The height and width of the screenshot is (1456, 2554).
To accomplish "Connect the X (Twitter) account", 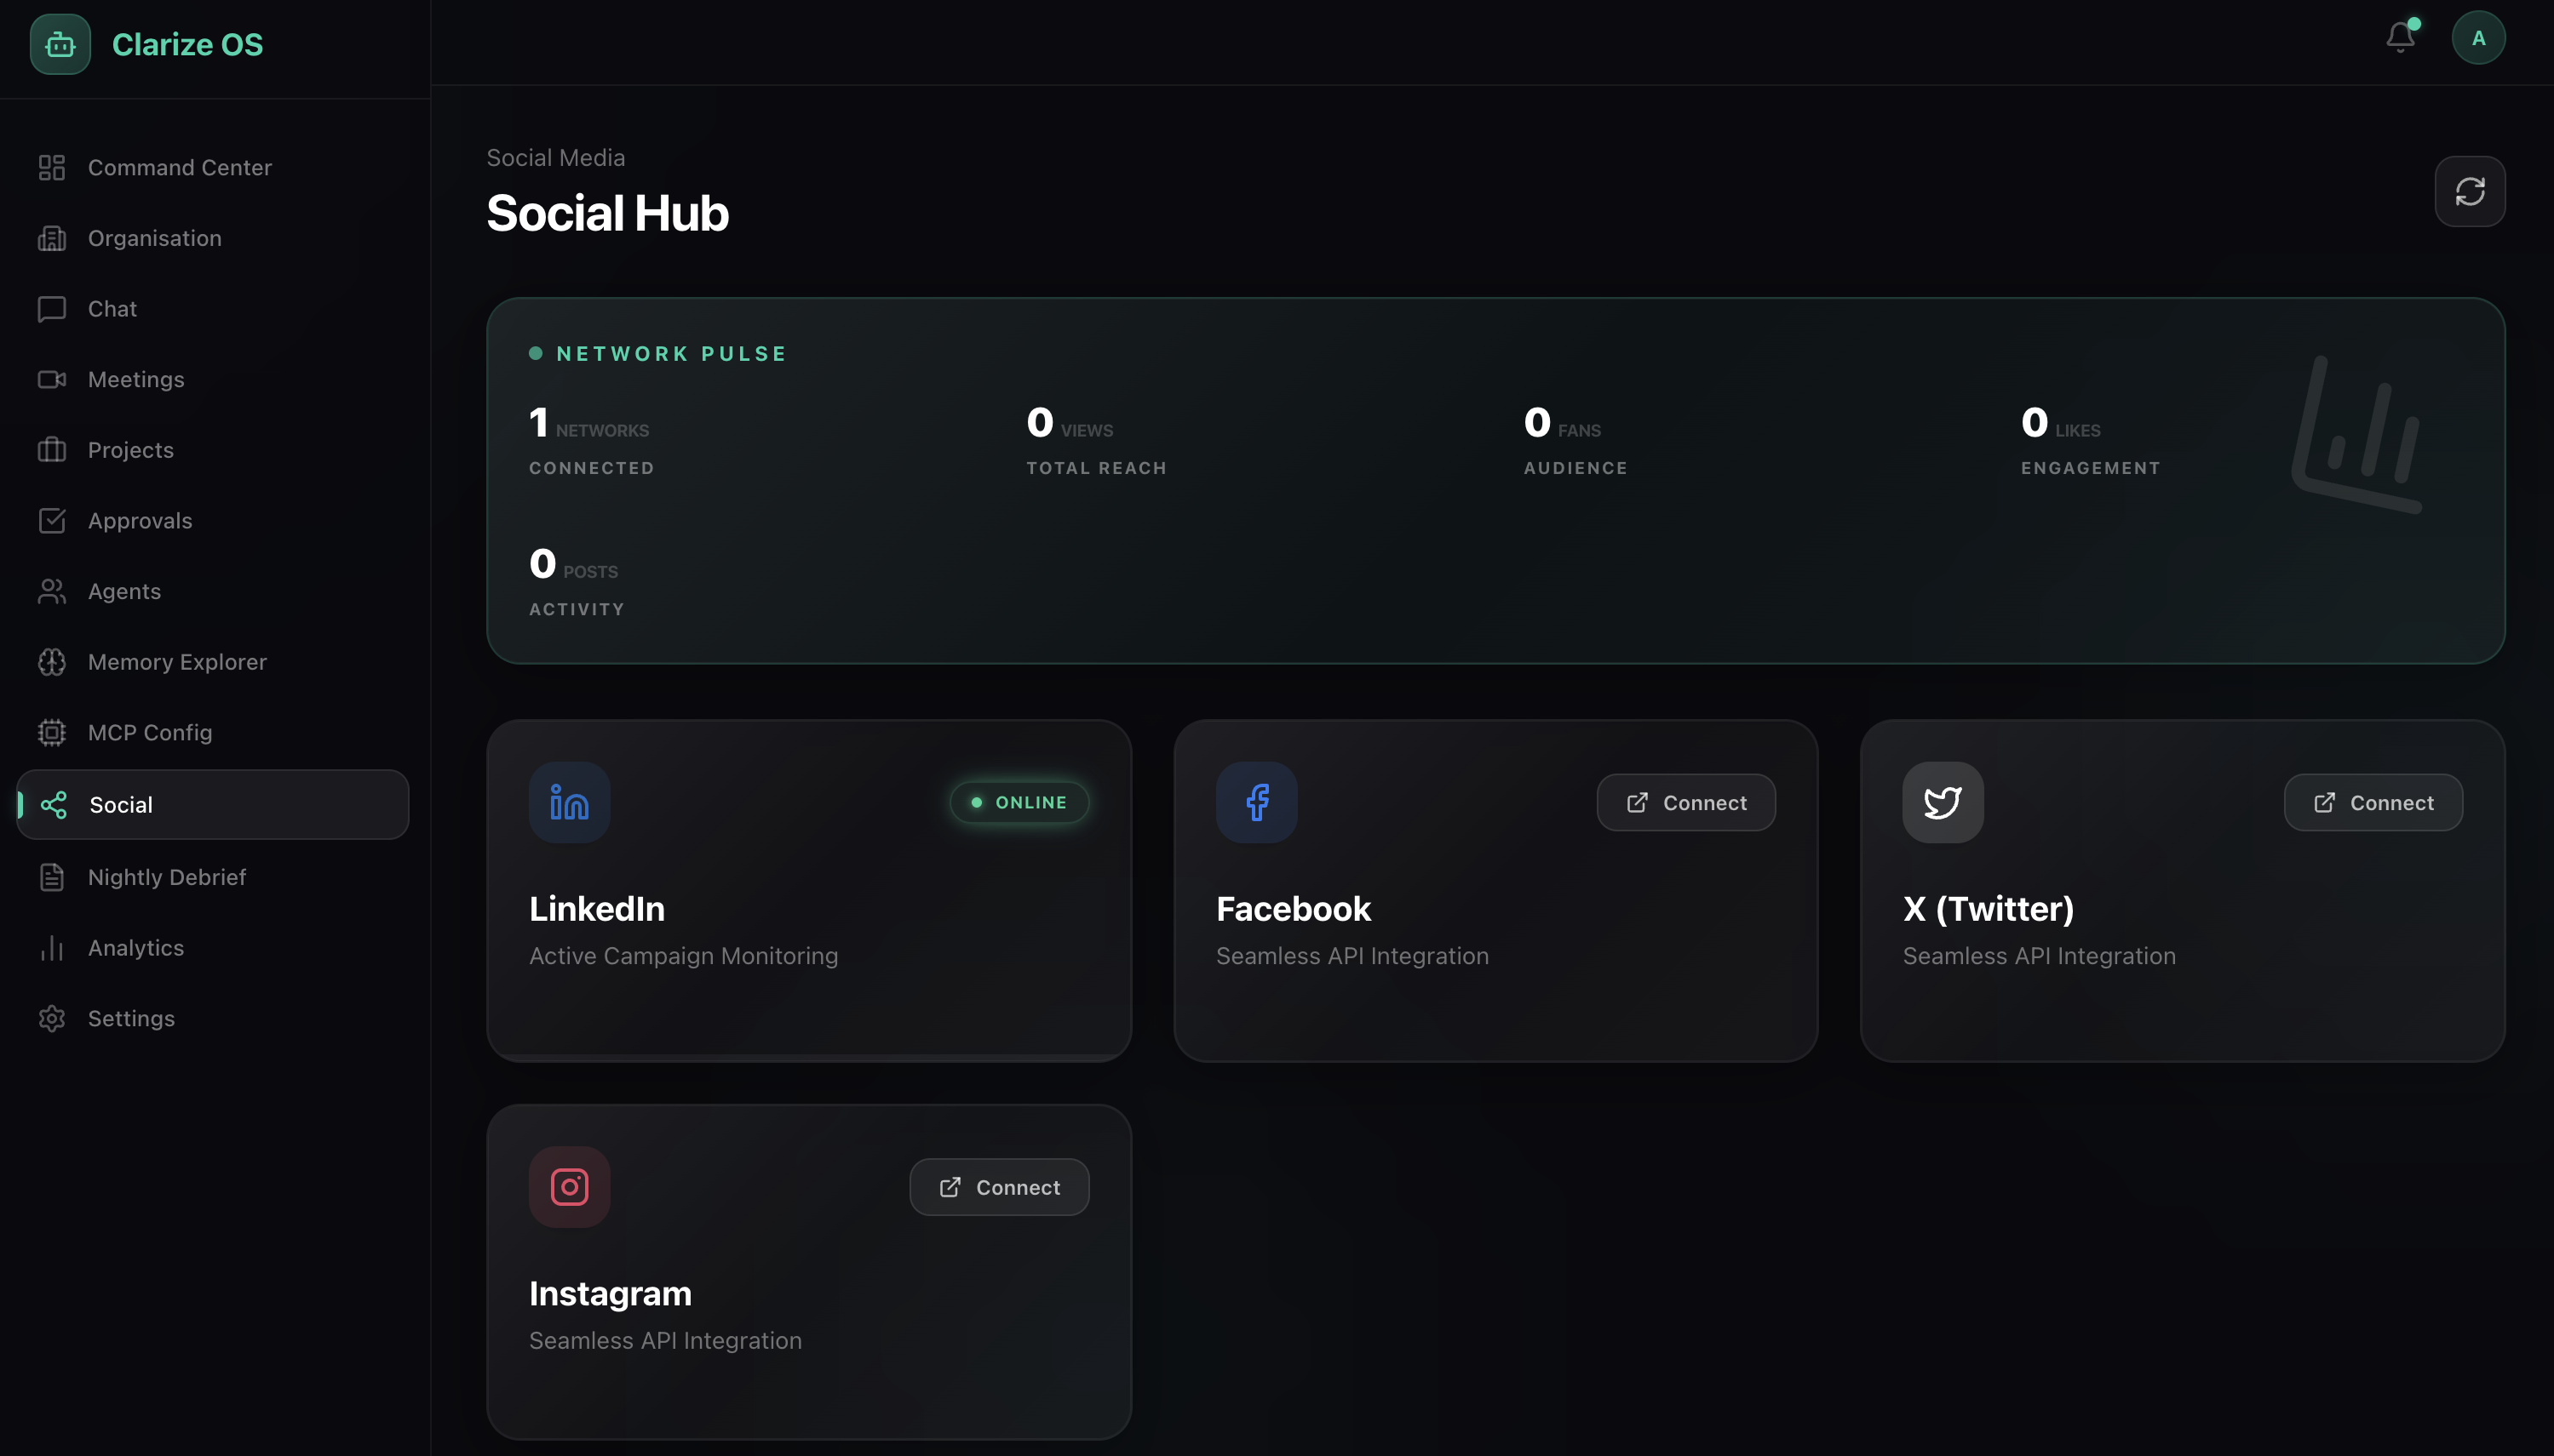I will 2372,802.
